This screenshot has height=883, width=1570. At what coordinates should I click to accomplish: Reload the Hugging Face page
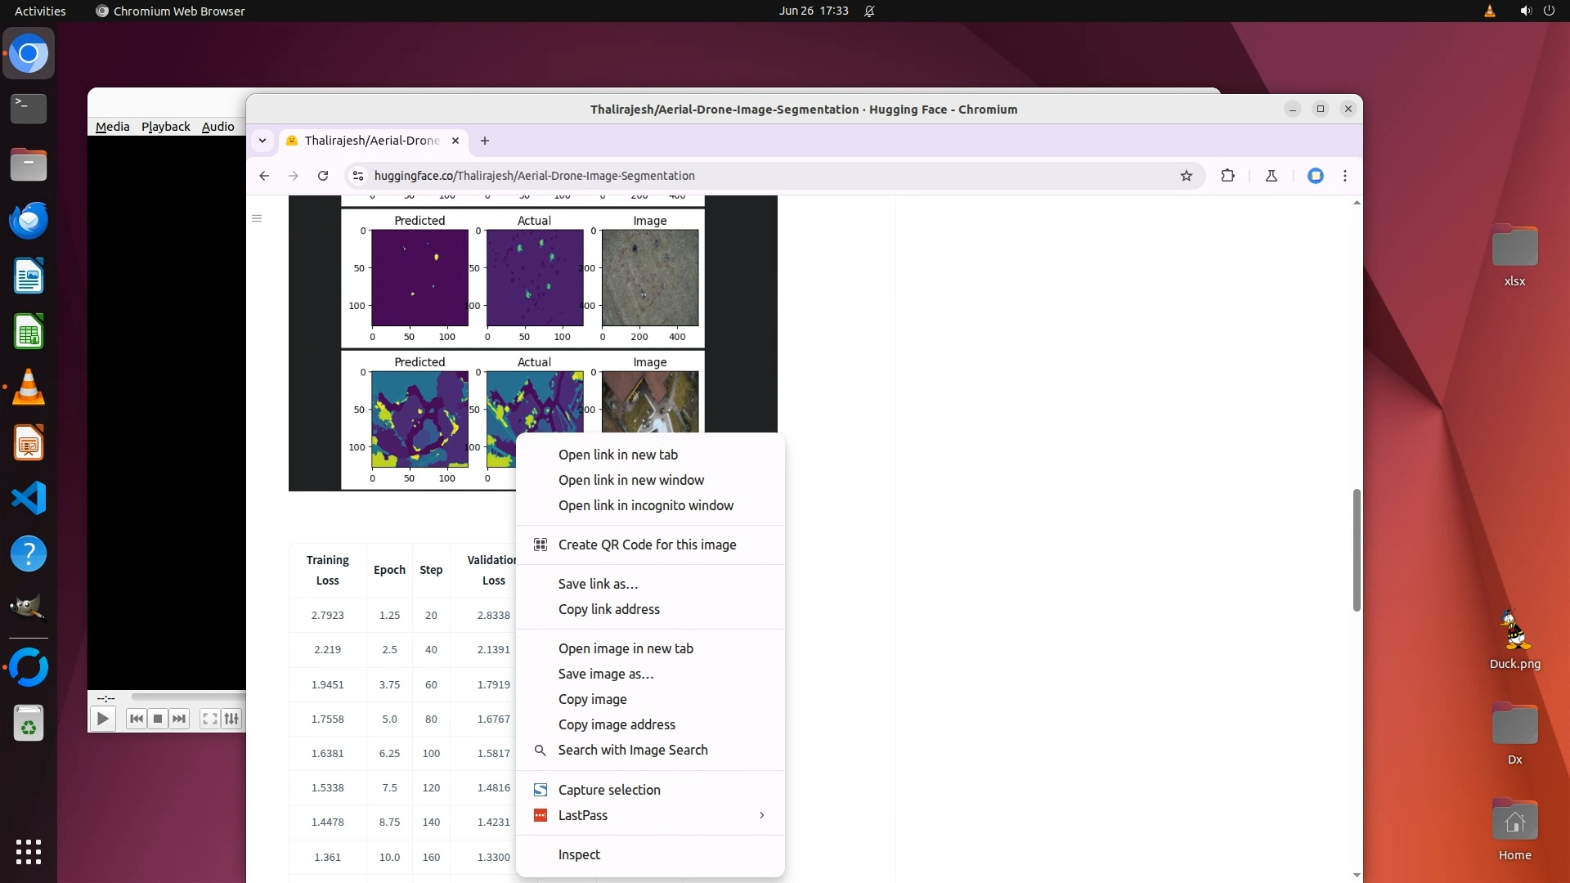coord(323,176)
